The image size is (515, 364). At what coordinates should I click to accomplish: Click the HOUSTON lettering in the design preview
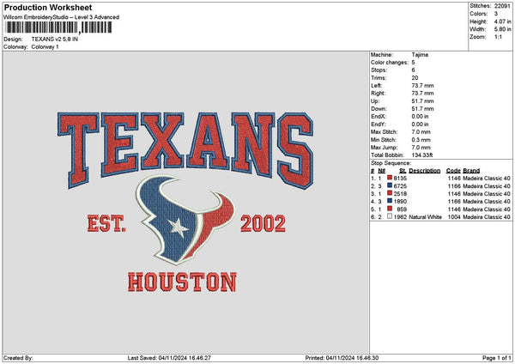[x=182, y=282]
